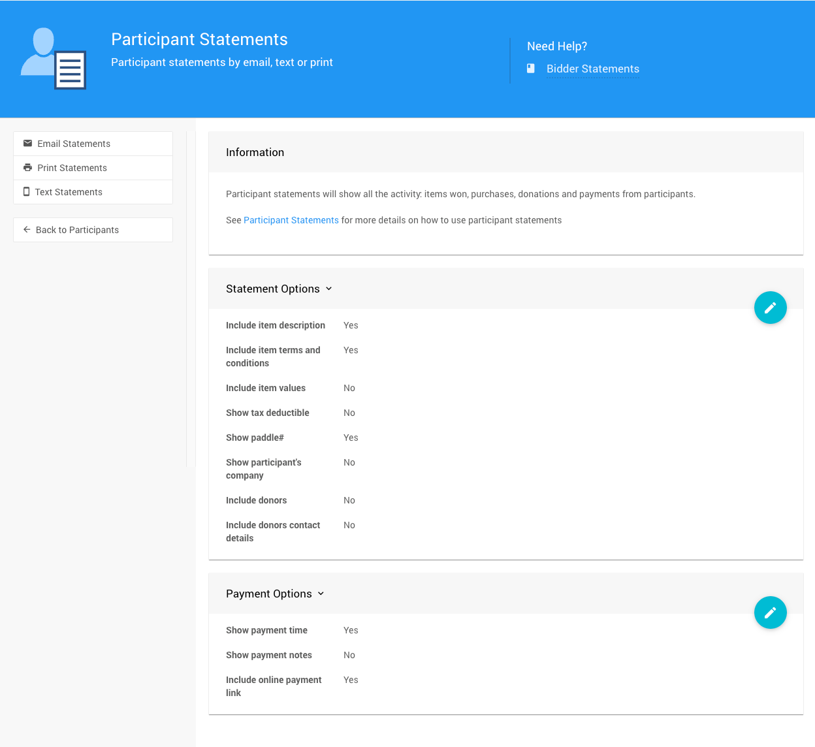Collapse the Statement Options chevron
The height and width of the screenshot is (747, 815).
click(329, 289)
